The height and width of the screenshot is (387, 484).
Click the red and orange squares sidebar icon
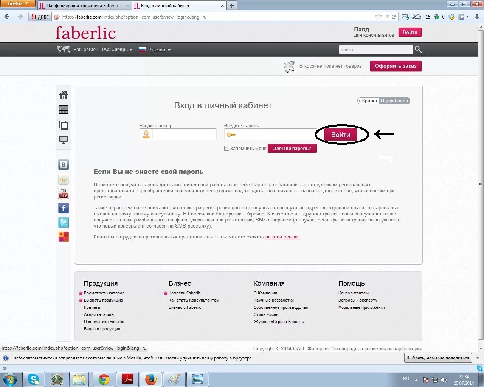click(64, 237)
